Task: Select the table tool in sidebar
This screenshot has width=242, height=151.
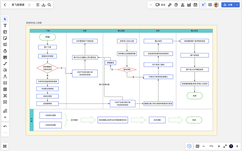Action: 5,89
